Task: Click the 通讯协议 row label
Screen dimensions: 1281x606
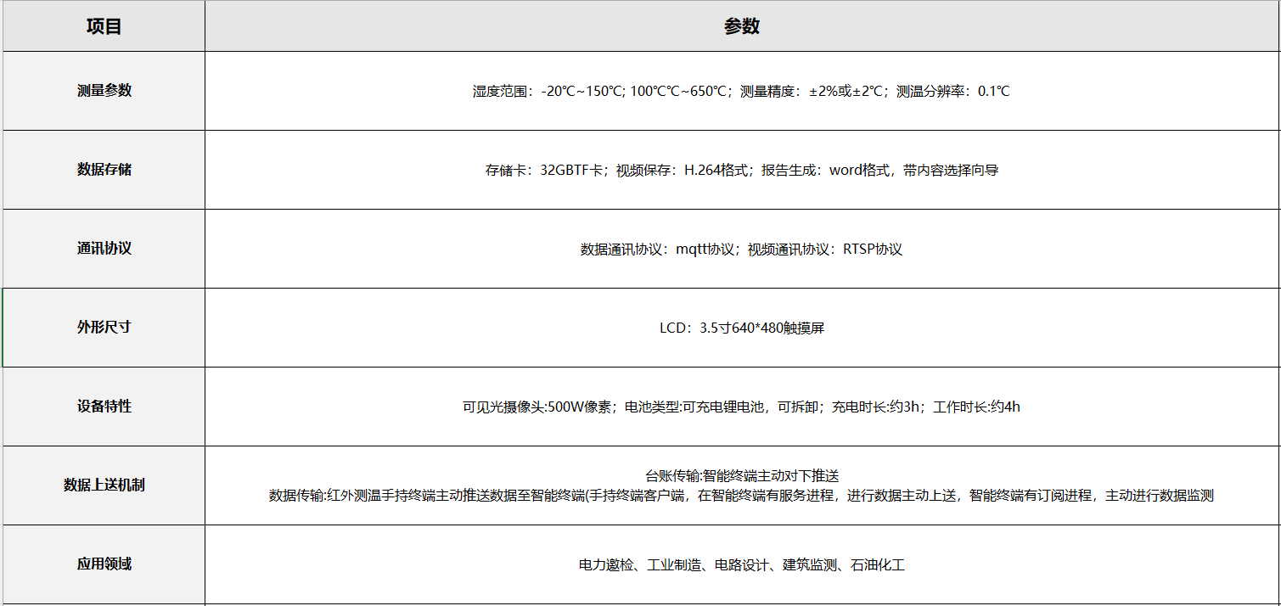Action: (104, 249)
